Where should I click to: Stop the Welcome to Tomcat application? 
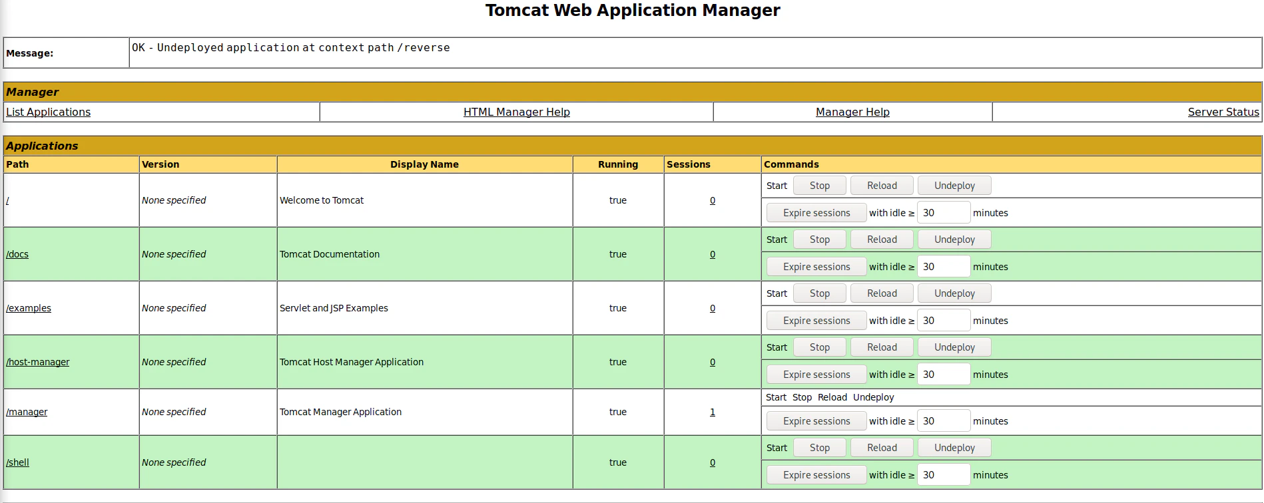(x=820, y=186)
